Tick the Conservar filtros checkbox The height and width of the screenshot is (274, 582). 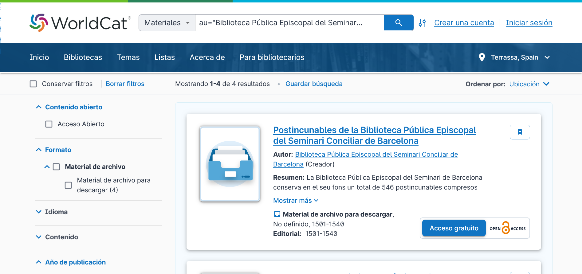(x=33, y=84)
